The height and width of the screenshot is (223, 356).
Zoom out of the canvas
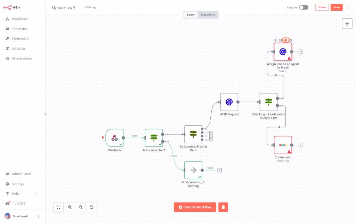tap(81, 207)
